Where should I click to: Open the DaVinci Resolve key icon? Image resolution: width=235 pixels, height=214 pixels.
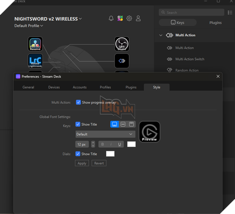click(x=35, y=44)
